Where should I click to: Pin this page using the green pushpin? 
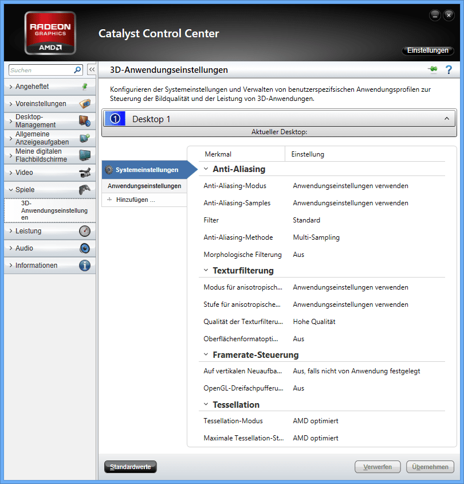point(433,69)
